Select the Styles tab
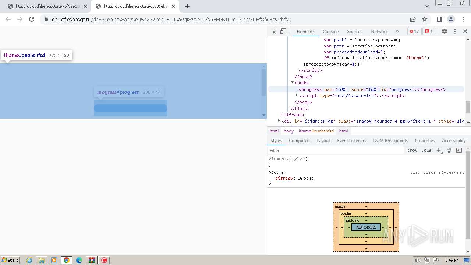 click(x=276, y=141)
